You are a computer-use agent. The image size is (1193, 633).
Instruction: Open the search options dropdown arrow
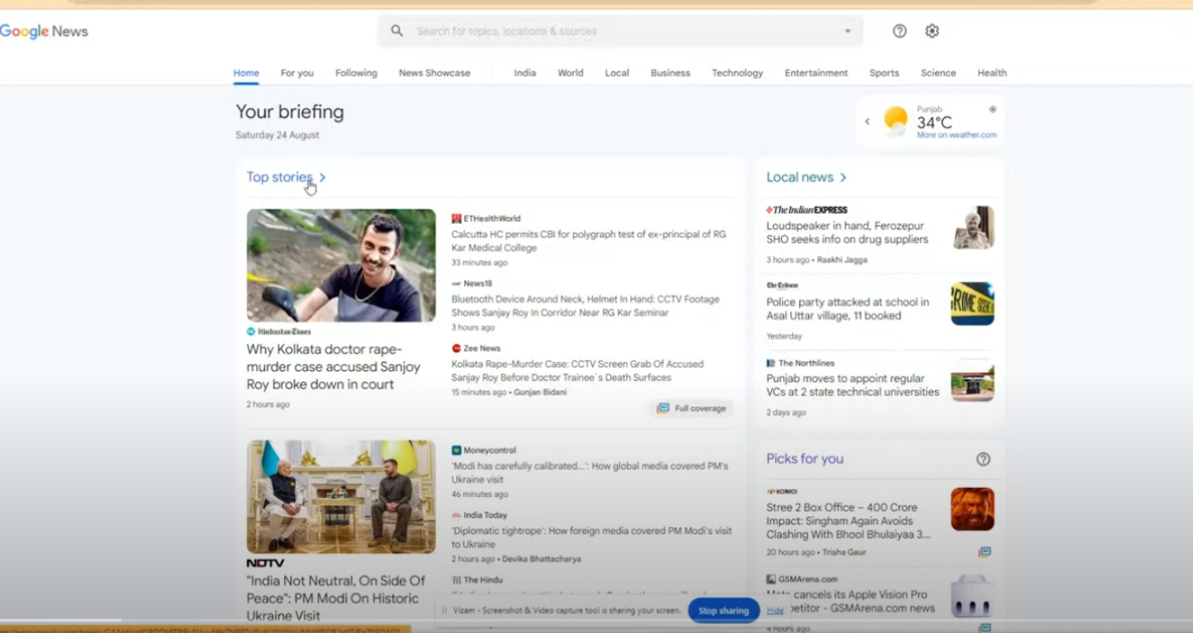(x=848, y=31)
